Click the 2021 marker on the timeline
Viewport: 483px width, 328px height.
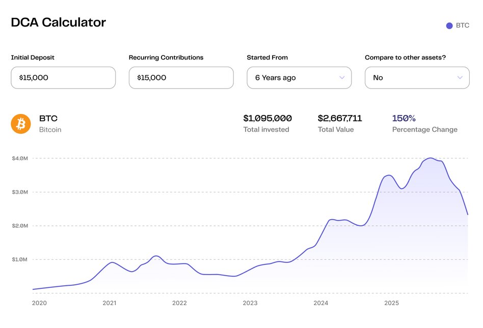click(109, 303)
